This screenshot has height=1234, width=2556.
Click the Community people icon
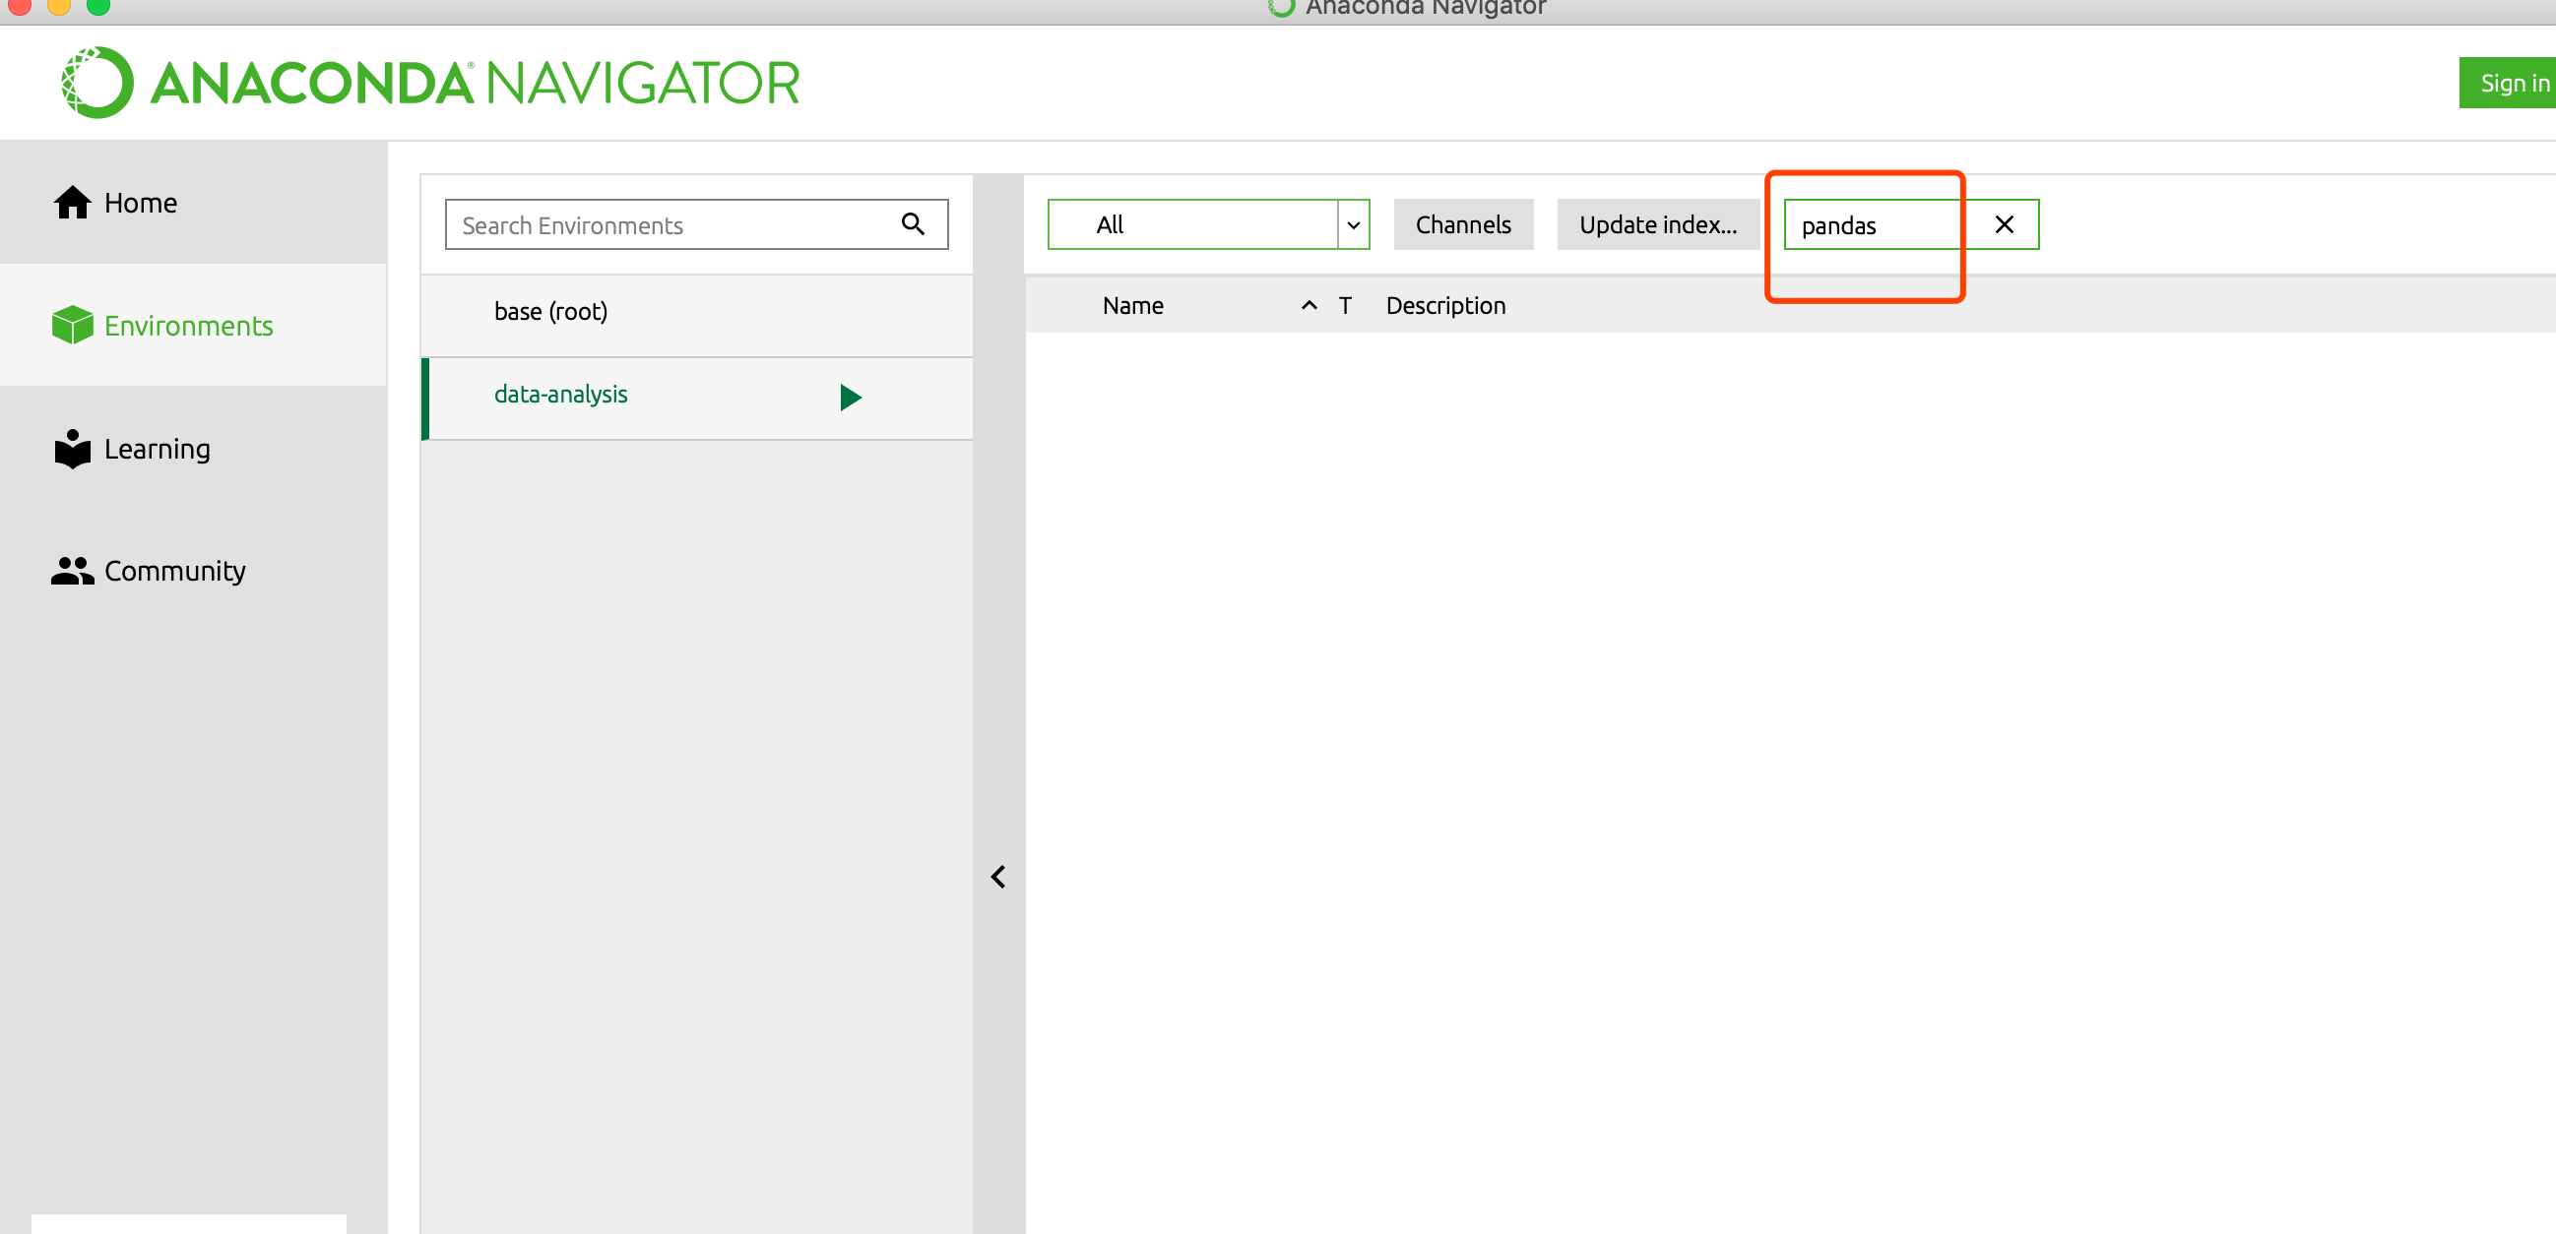tap(72, 571)
